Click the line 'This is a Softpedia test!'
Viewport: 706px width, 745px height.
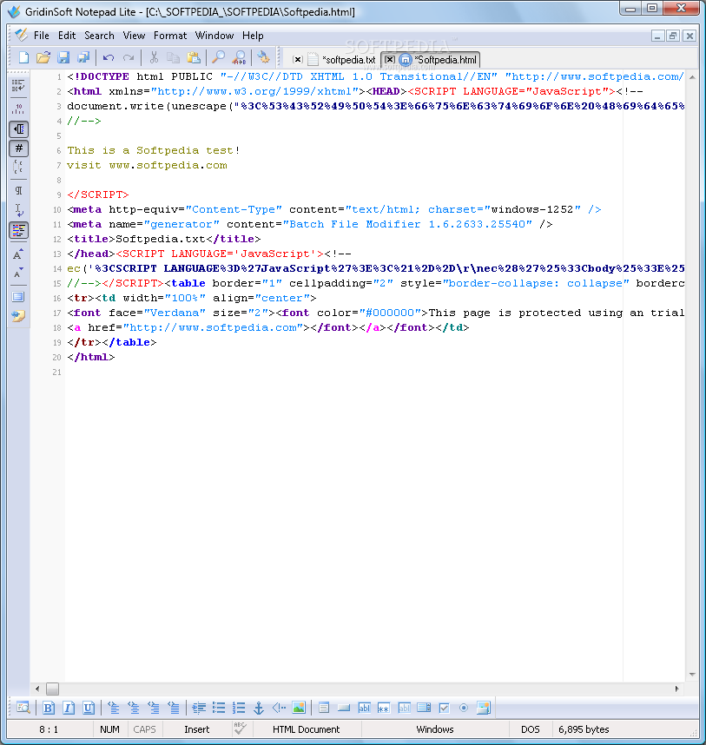154,150
